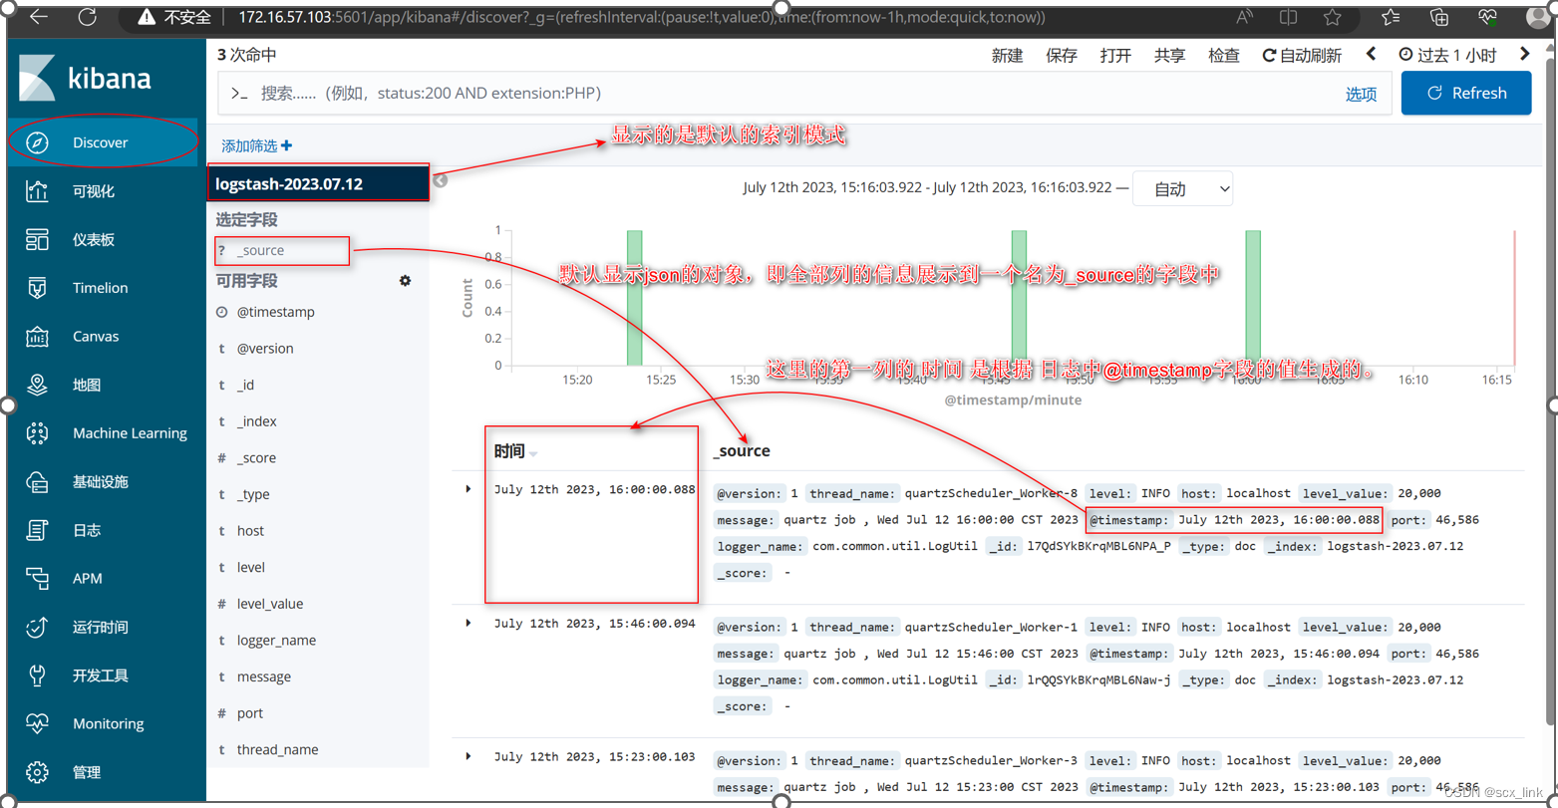Viewport: 1558px width, 808px height.
Task: Open the Visualize chart icon (可视化)
Action: point(37,191)
